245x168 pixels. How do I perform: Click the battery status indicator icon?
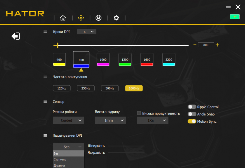[235, 17]
